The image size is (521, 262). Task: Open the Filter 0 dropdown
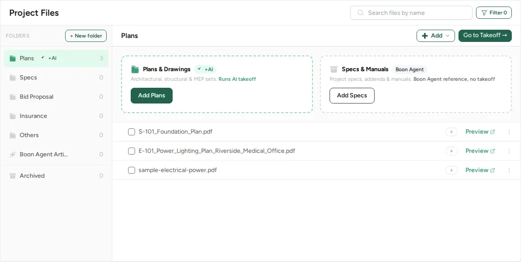[x=494, y=13]
